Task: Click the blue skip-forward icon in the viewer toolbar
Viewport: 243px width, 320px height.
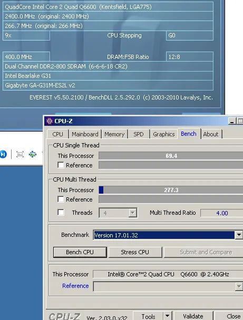Action: (3, 154)
